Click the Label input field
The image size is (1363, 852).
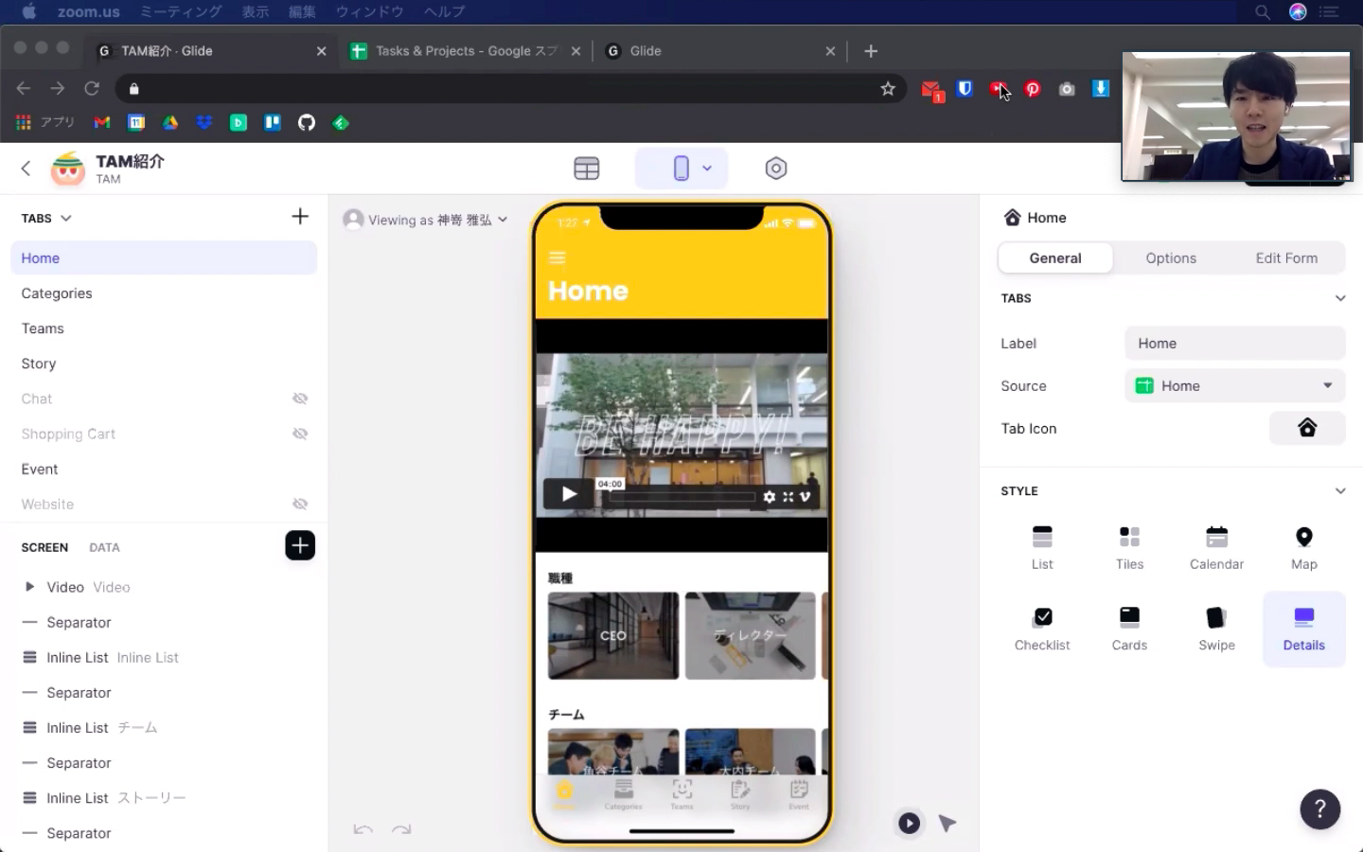[1234, 343]
